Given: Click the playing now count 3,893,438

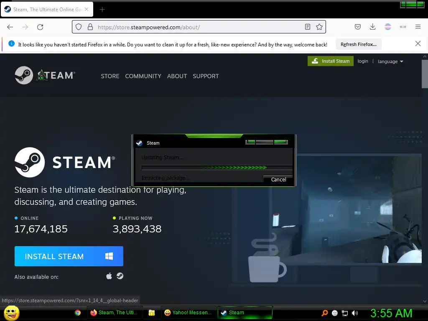Looking at the screenshot, I should click(x=137, y=229).
